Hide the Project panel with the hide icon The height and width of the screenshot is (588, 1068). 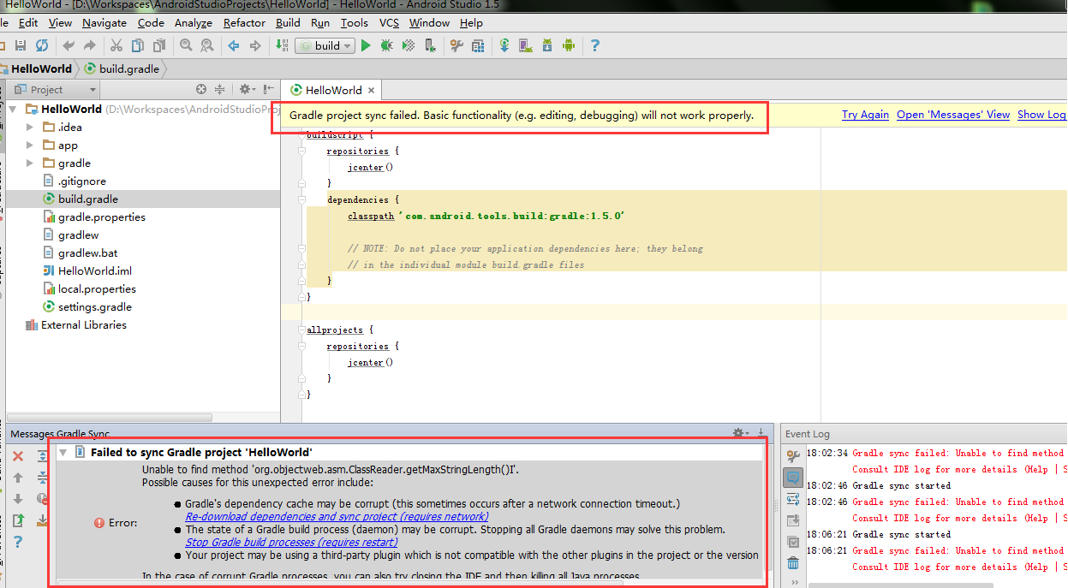(x=269, y=89)
